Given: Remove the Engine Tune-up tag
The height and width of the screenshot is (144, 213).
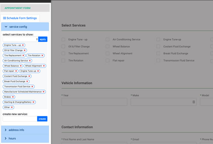Looking at the screenshot, I should point(38,71).
